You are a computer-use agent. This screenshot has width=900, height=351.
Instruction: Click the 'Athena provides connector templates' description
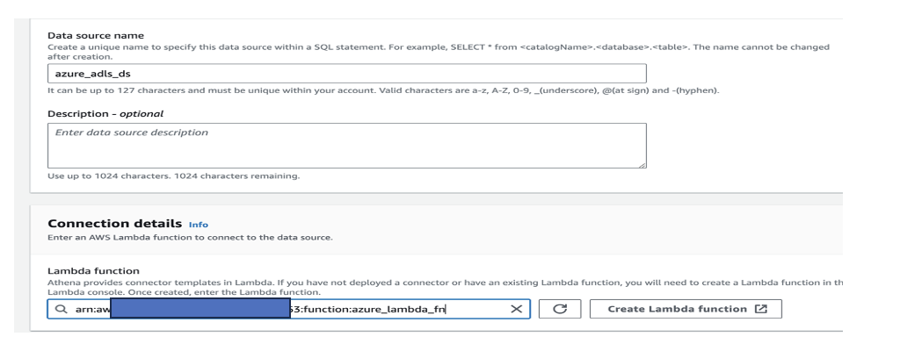click(446, 287)
